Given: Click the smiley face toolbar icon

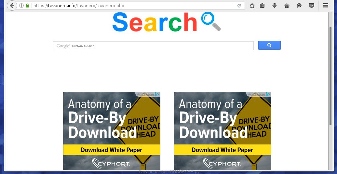Looking at the screenshot, I should (x=299, y=6).
